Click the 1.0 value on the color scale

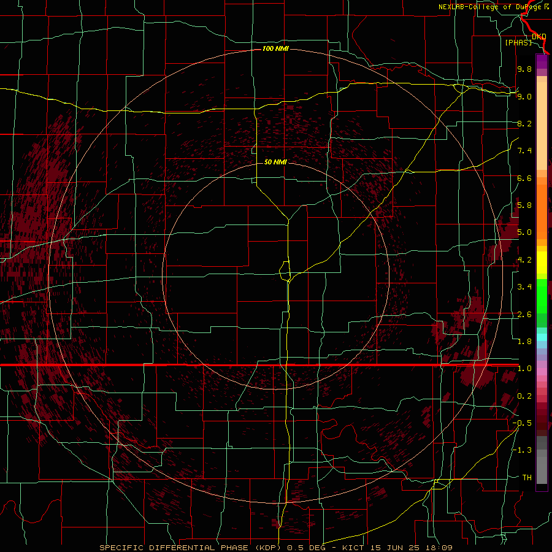[524, 369]
